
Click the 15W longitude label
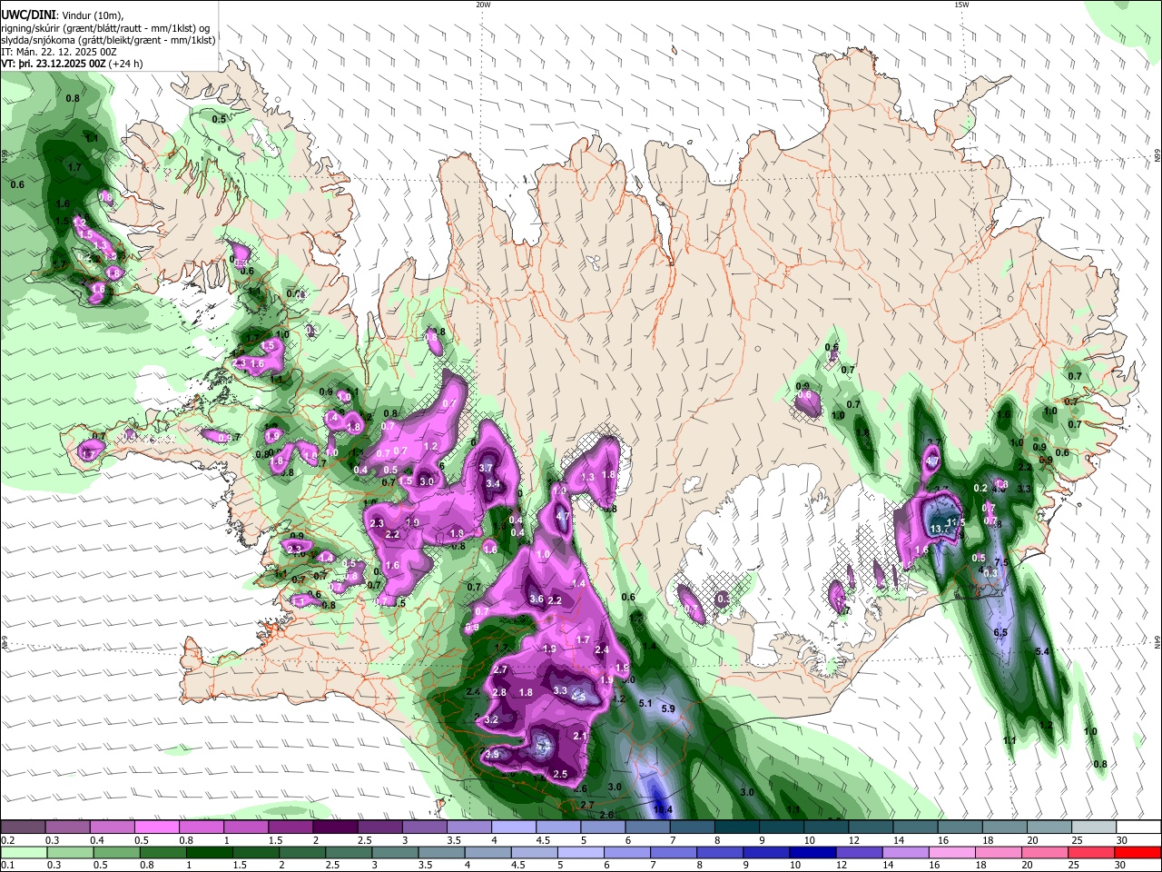(x=960, y=5)
